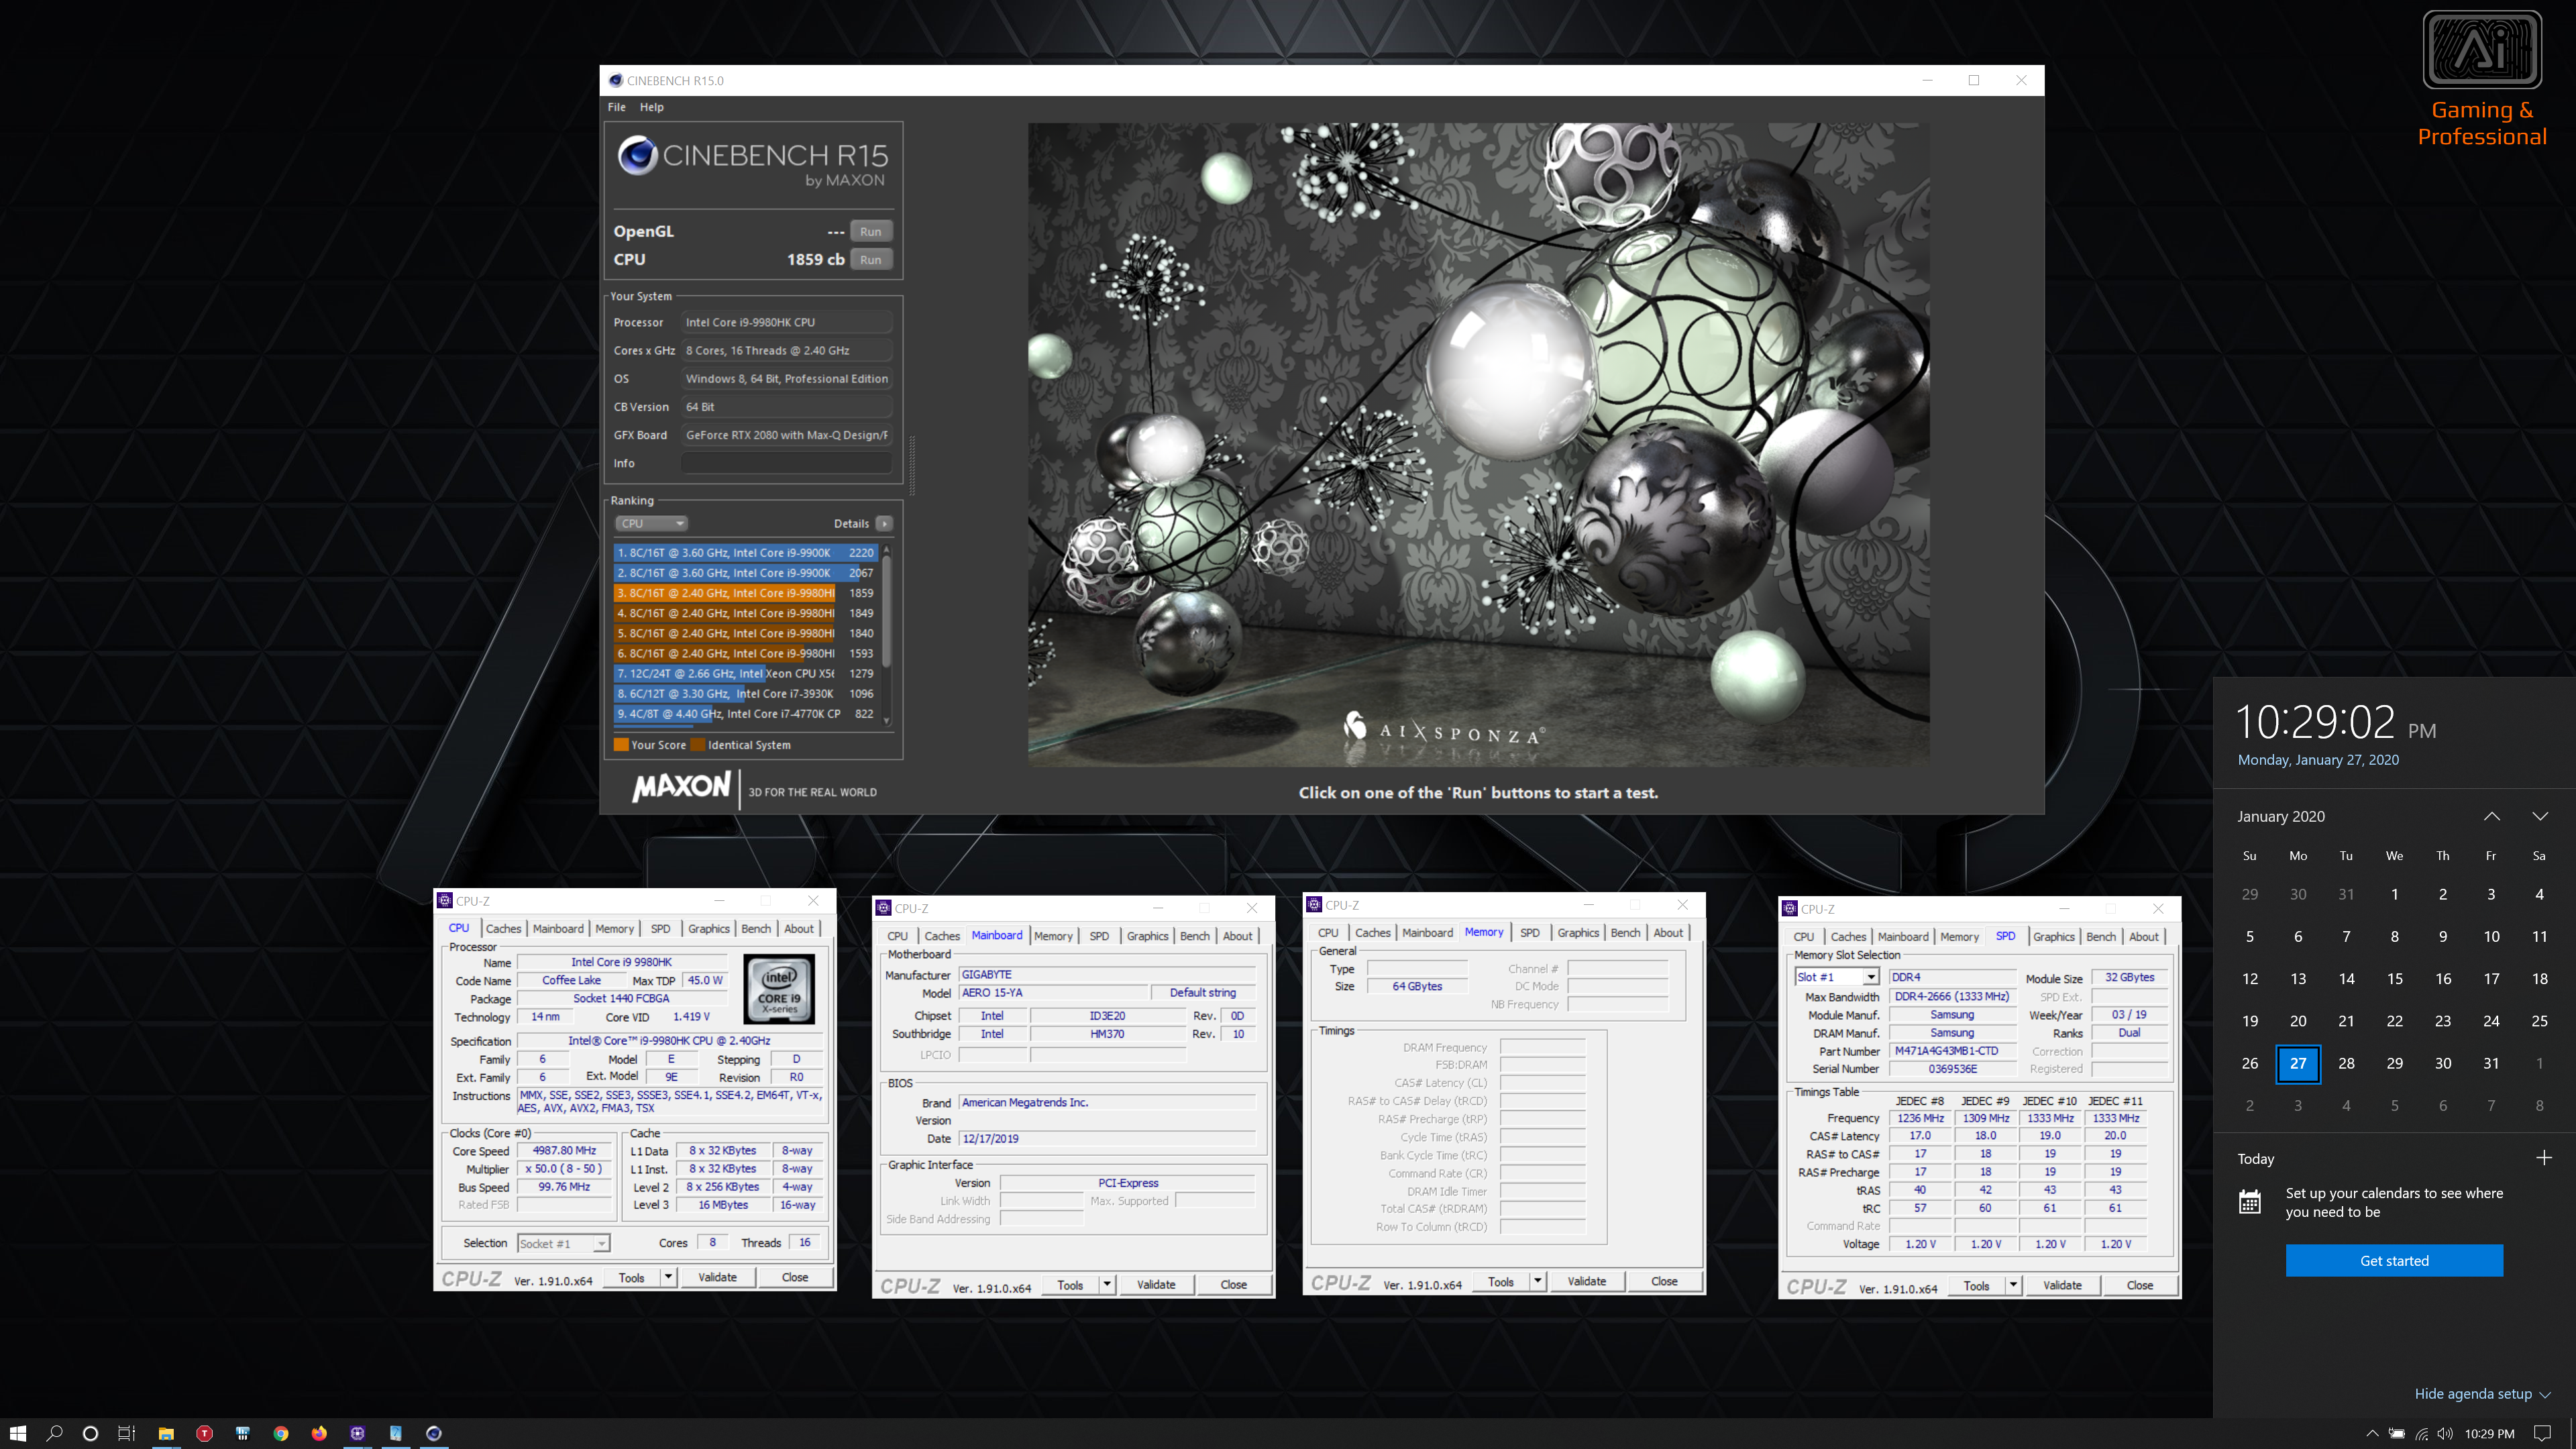Viewport: 2576px width, 1449px height.
Task: Click Validate in Memory CPU-Z window
Action: click(1586, 1281)
